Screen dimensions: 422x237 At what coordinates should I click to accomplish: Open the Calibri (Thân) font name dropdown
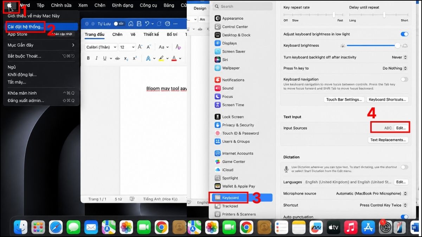point(101,47)
